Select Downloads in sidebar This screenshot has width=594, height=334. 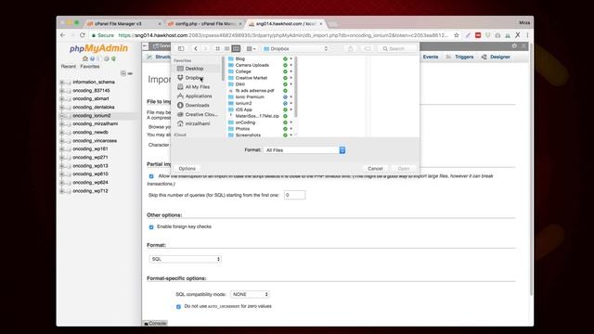(197, 105)
